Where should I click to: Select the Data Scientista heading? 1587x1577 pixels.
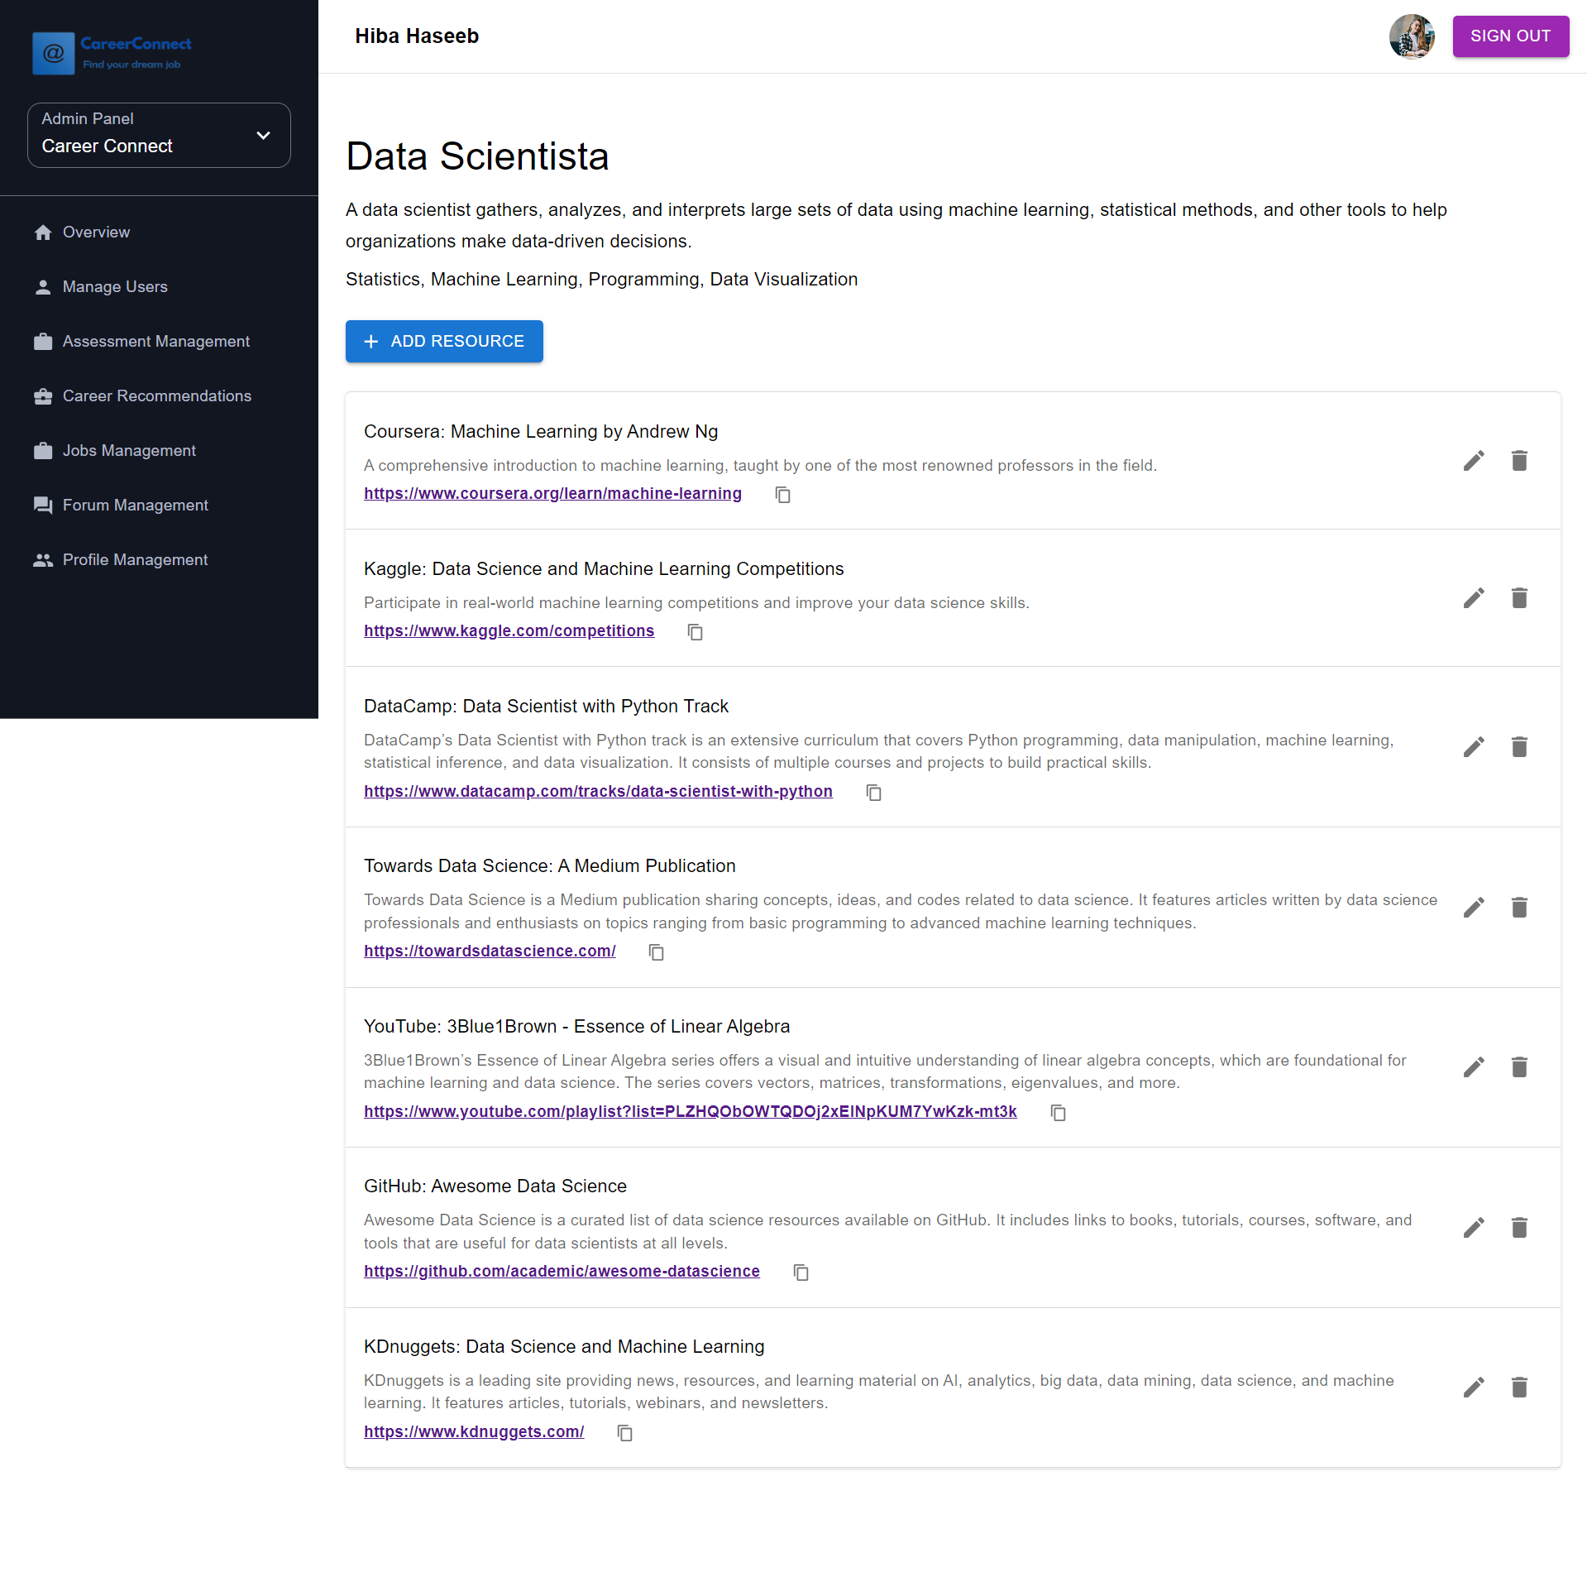(477, 156)
